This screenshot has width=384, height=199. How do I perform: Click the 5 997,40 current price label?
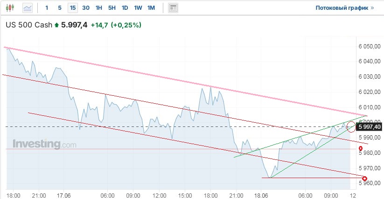(369, 126)
